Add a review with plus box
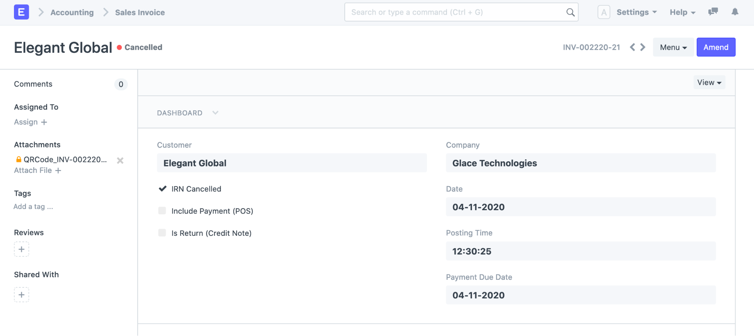The width and height of the screenshot is (754, 336). pyautogui.click(x=21, y=249)
